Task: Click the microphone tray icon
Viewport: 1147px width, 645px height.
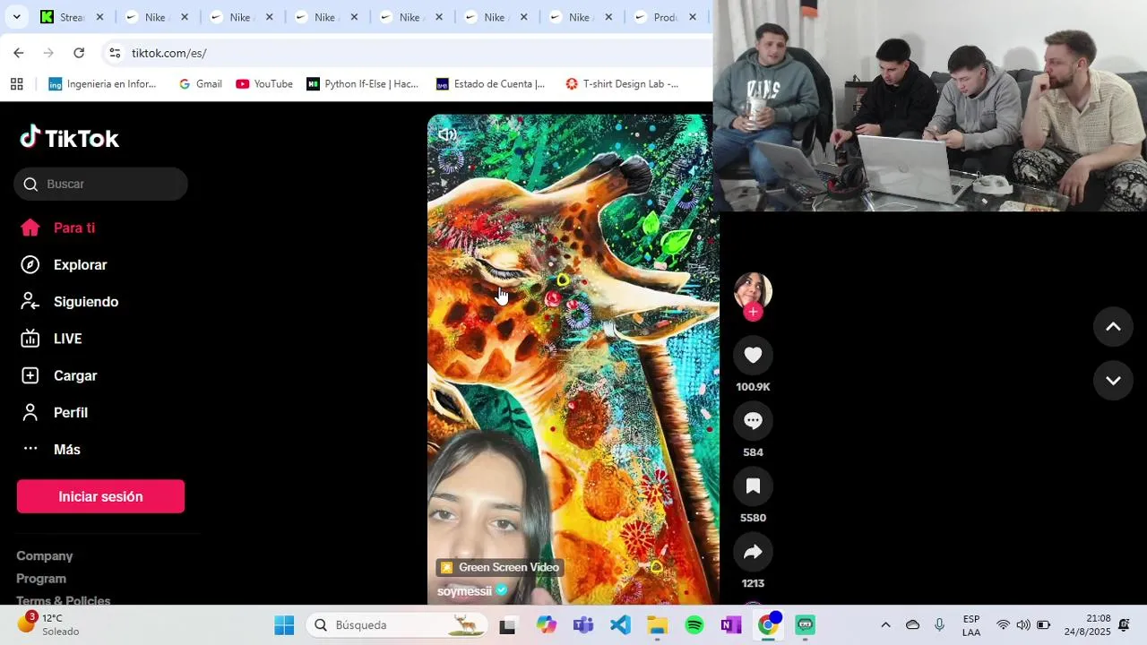Action: (x=939, y=625)
